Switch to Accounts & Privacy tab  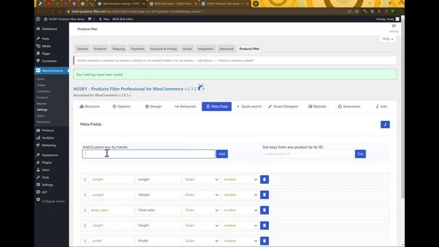163,49
